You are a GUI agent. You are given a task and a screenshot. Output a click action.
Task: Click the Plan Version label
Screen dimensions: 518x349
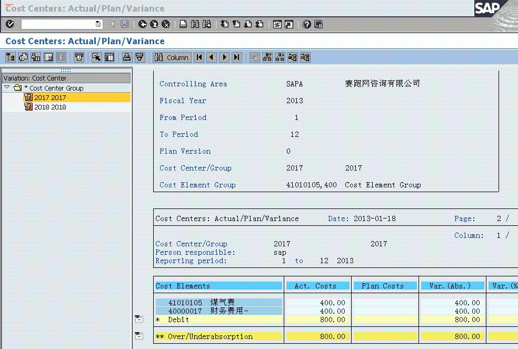pyautogui.click(x=185, y=152)
